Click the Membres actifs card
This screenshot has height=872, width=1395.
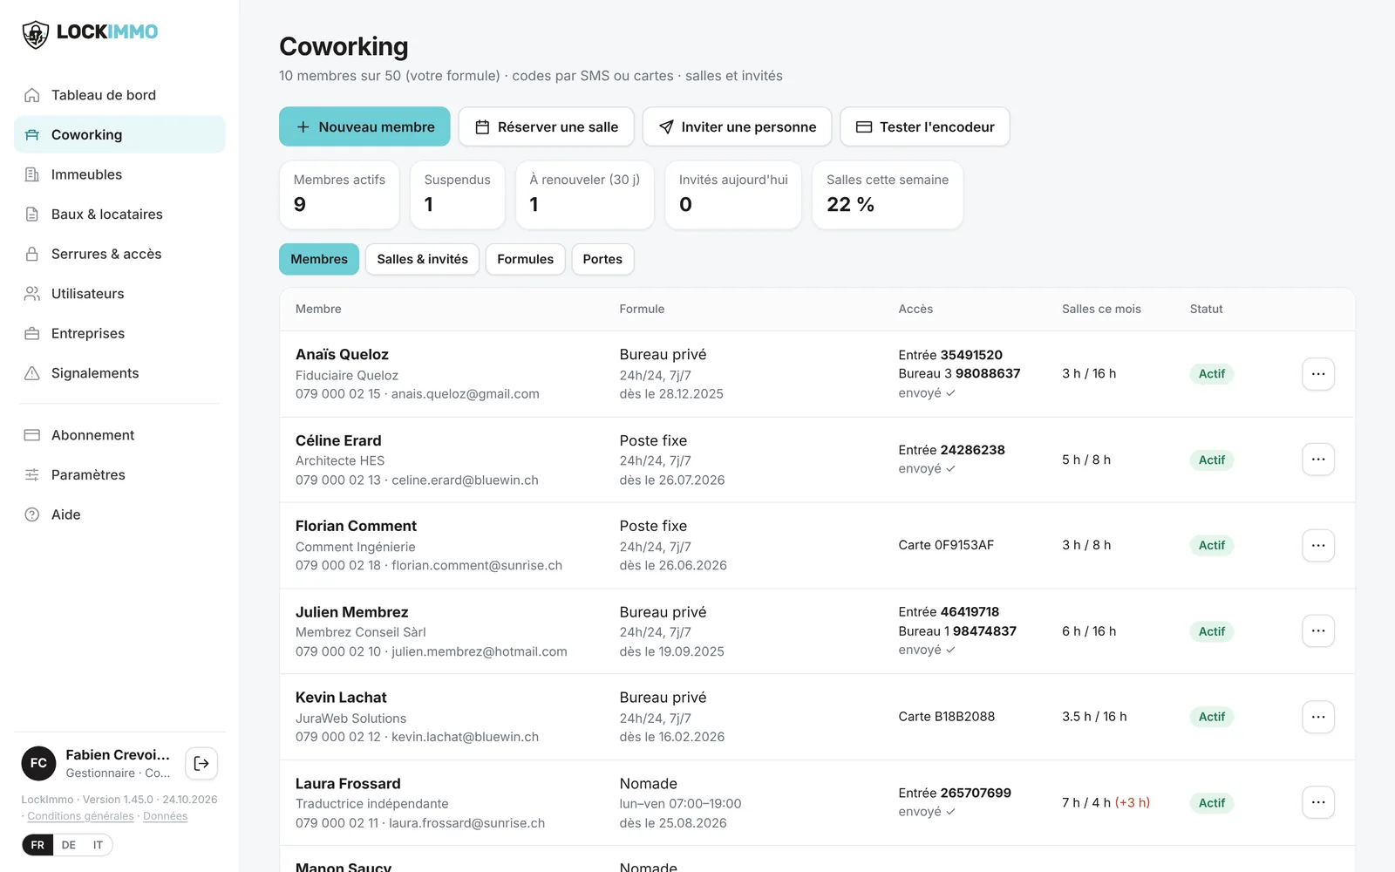pos(339,194)
